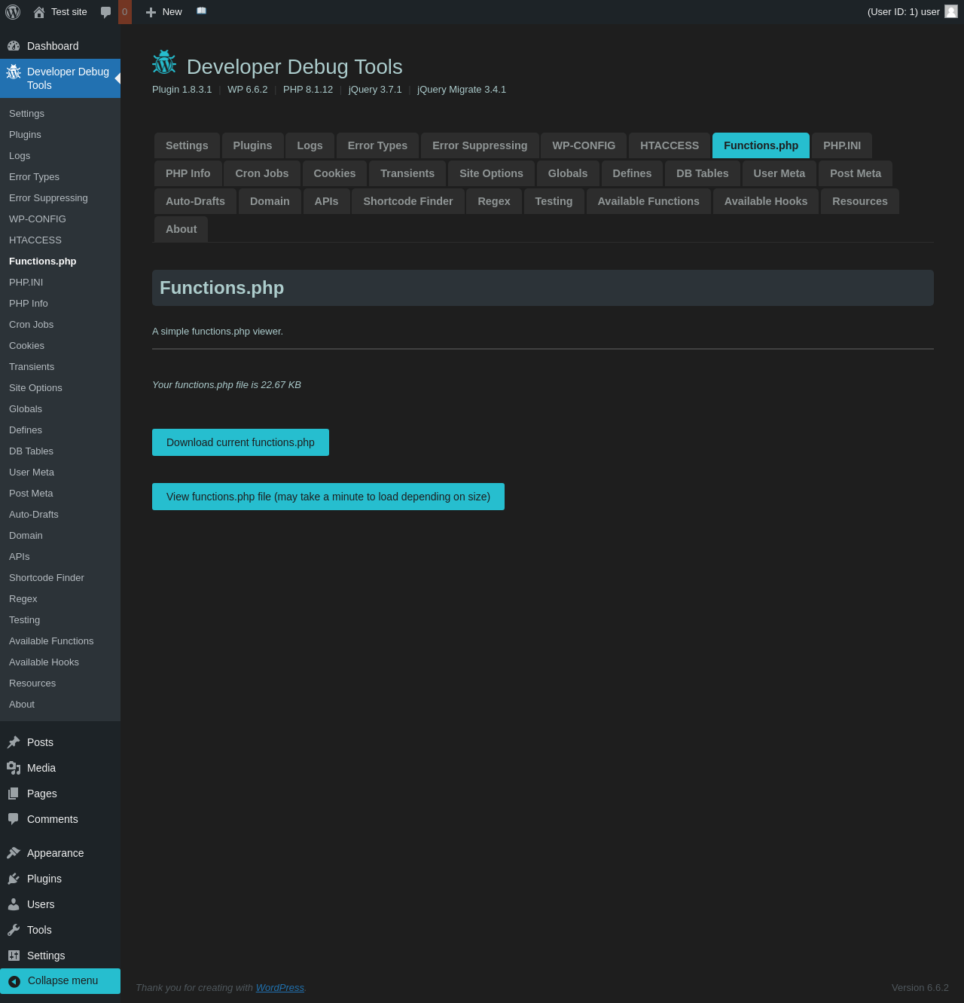This screenshot has height=1003, width=964.
Task: Click the home icon beside Test site
Action: 39,12
